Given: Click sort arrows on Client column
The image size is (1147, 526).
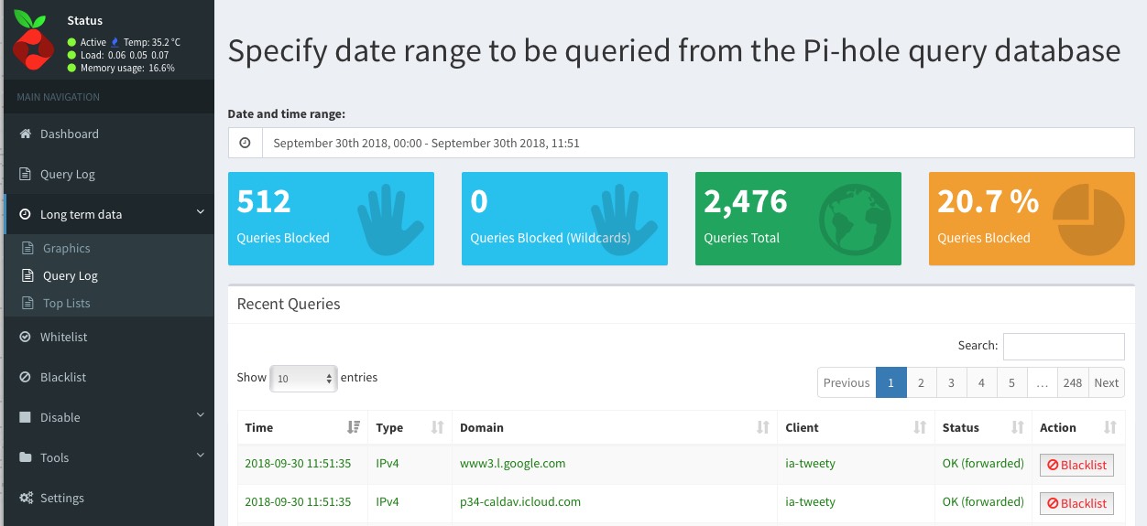Looking at the screenshot, I should [919, 427].
